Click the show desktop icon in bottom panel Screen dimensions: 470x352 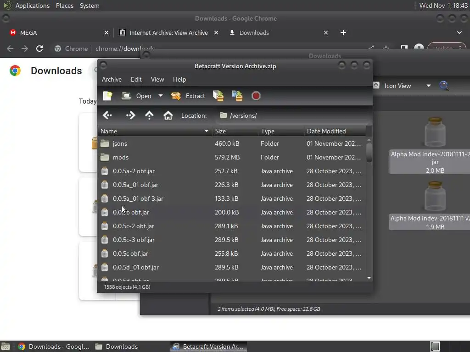click(6, 346)
